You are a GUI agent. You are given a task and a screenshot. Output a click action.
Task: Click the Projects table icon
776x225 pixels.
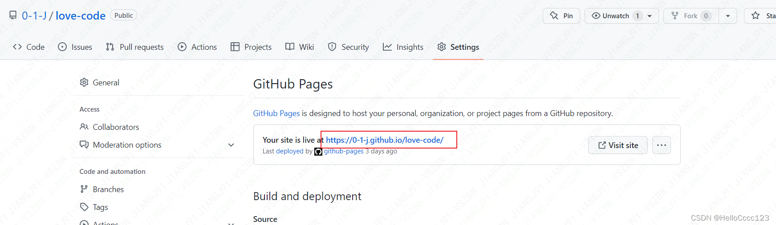coord(235,47)
